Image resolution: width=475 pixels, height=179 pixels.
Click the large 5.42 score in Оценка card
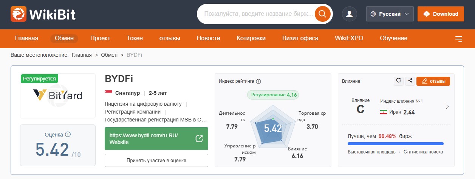tap(52, 149)
